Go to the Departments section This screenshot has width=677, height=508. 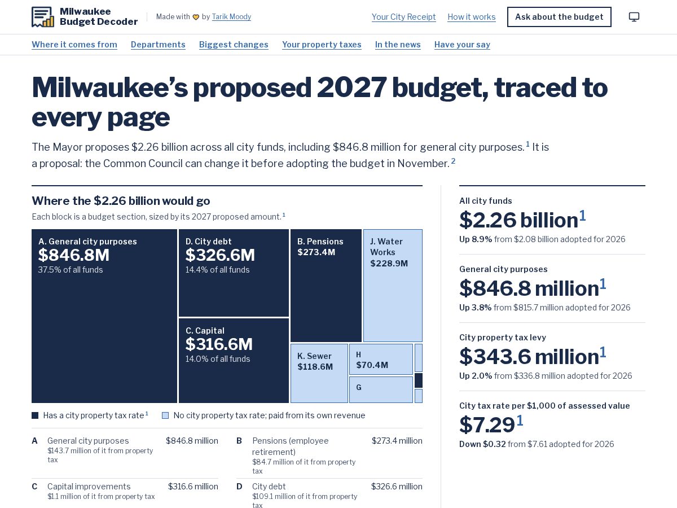tap(158, 45)
